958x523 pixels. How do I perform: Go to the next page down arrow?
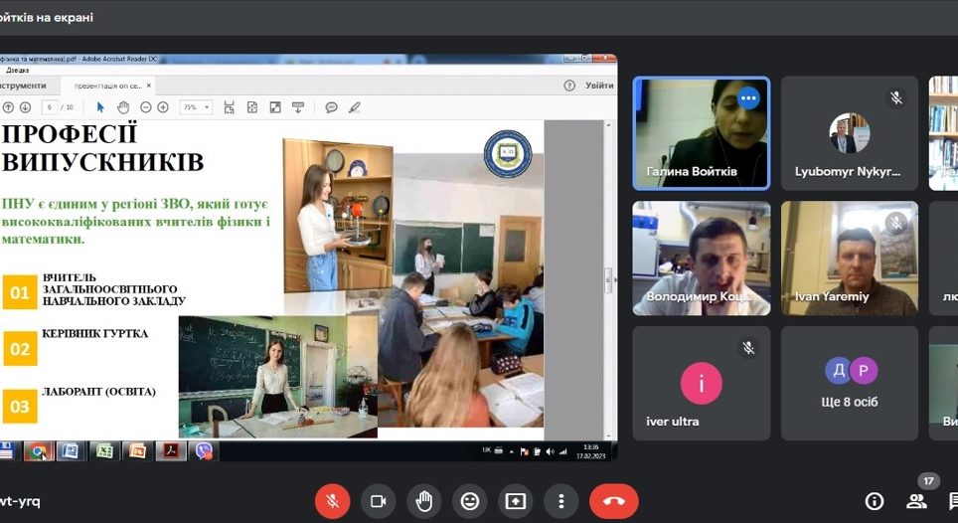coord(26,107)
